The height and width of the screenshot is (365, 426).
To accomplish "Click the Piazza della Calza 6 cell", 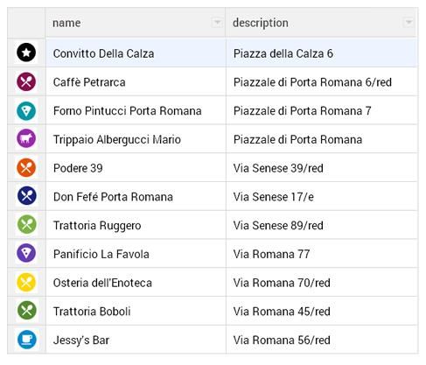I will [322, 53].
